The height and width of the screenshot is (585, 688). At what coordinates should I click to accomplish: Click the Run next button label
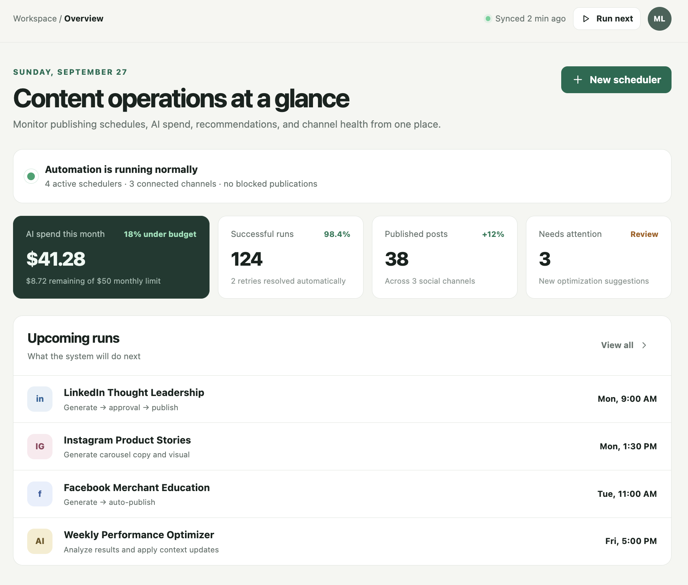point(614,19)
